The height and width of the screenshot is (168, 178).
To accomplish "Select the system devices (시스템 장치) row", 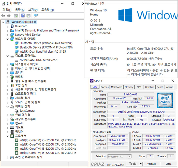I will point(23,98).
